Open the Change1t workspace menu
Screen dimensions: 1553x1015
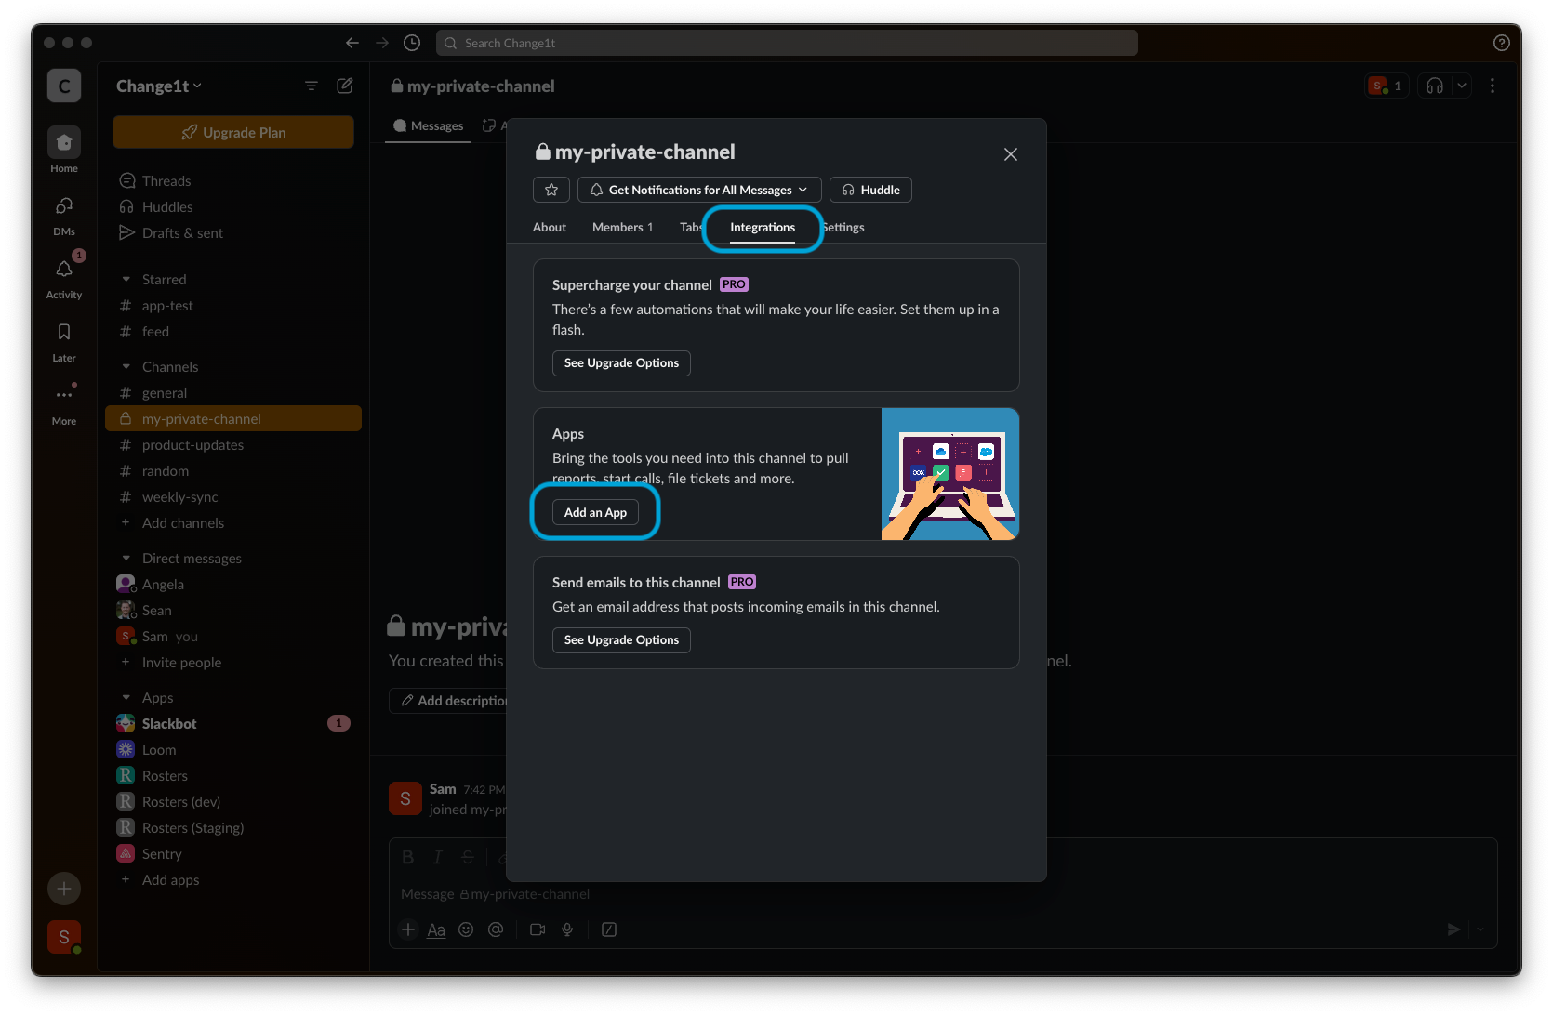click(x=159, y=86)
